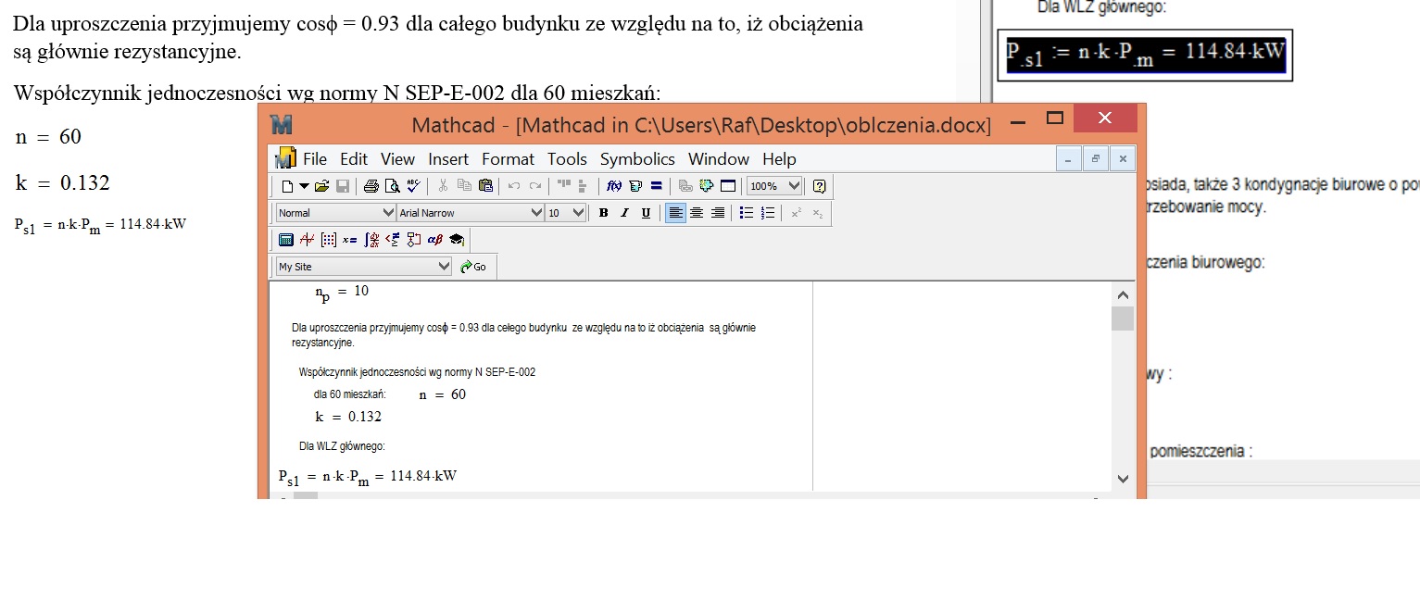Toggle bulleted list formatting

click(x=747, y=213)
